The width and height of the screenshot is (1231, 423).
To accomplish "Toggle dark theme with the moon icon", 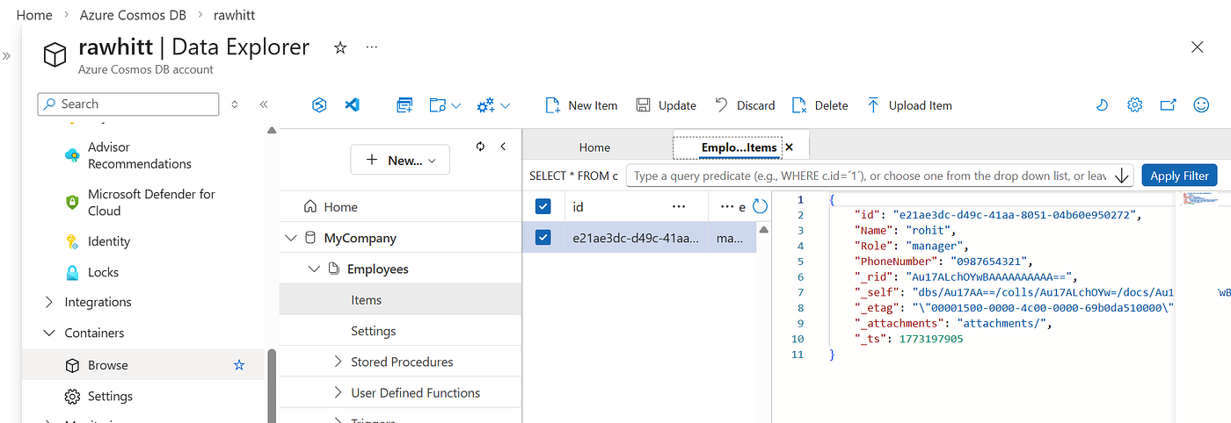I will click(1102, 105).
